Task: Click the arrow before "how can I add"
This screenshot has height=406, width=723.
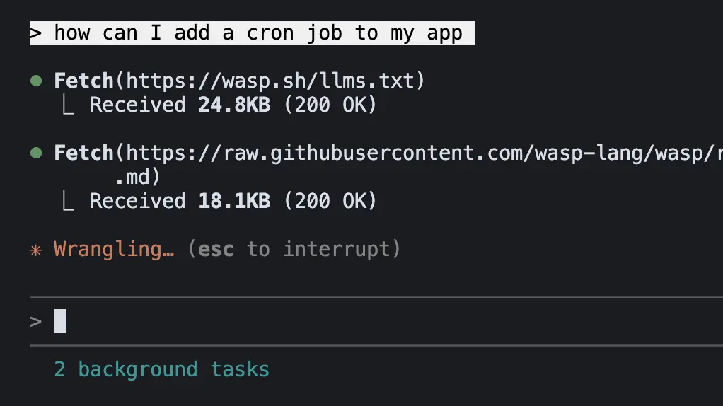Action: [x=37, y=33]
